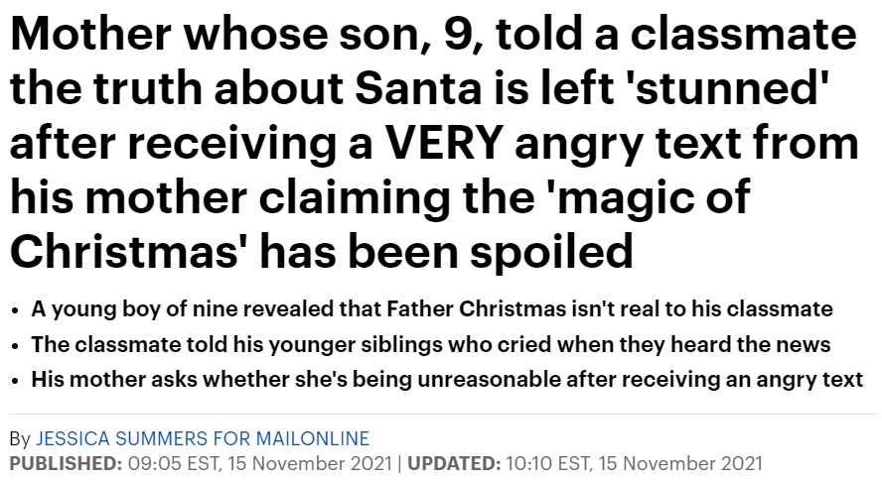Click the word Christmas' starting the headline's last line
This screenshot has height=481, width=882.
pyautogui.click(x=125, y=252)
